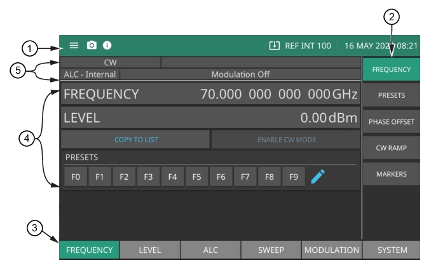Viewport: 431px width, 265px height.
Task: Go to the SWEEP tab
Action: tap(271, 250)
